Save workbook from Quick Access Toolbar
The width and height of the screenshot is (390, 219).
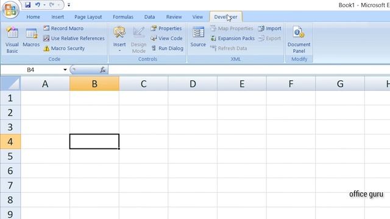point(27,5)
